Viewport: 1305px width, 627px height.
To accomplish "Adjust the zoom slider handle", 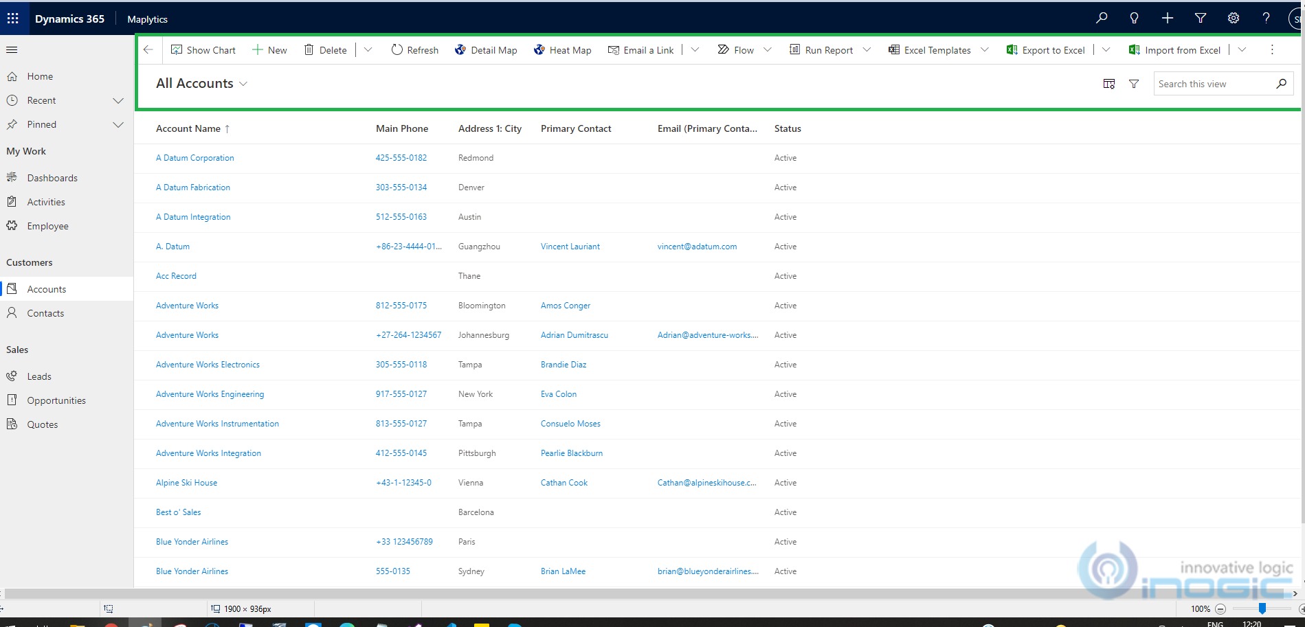I will (x=1262, y=608).
